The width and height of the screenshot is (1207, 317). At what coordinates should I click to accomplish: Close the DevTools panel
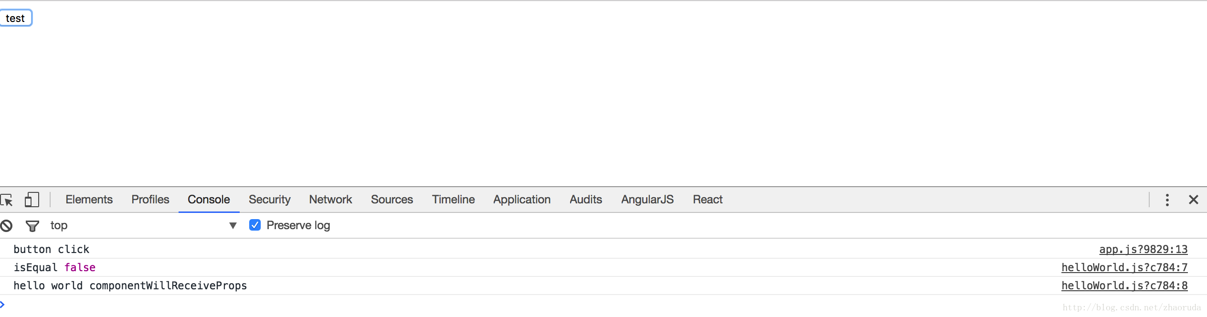1193,200
